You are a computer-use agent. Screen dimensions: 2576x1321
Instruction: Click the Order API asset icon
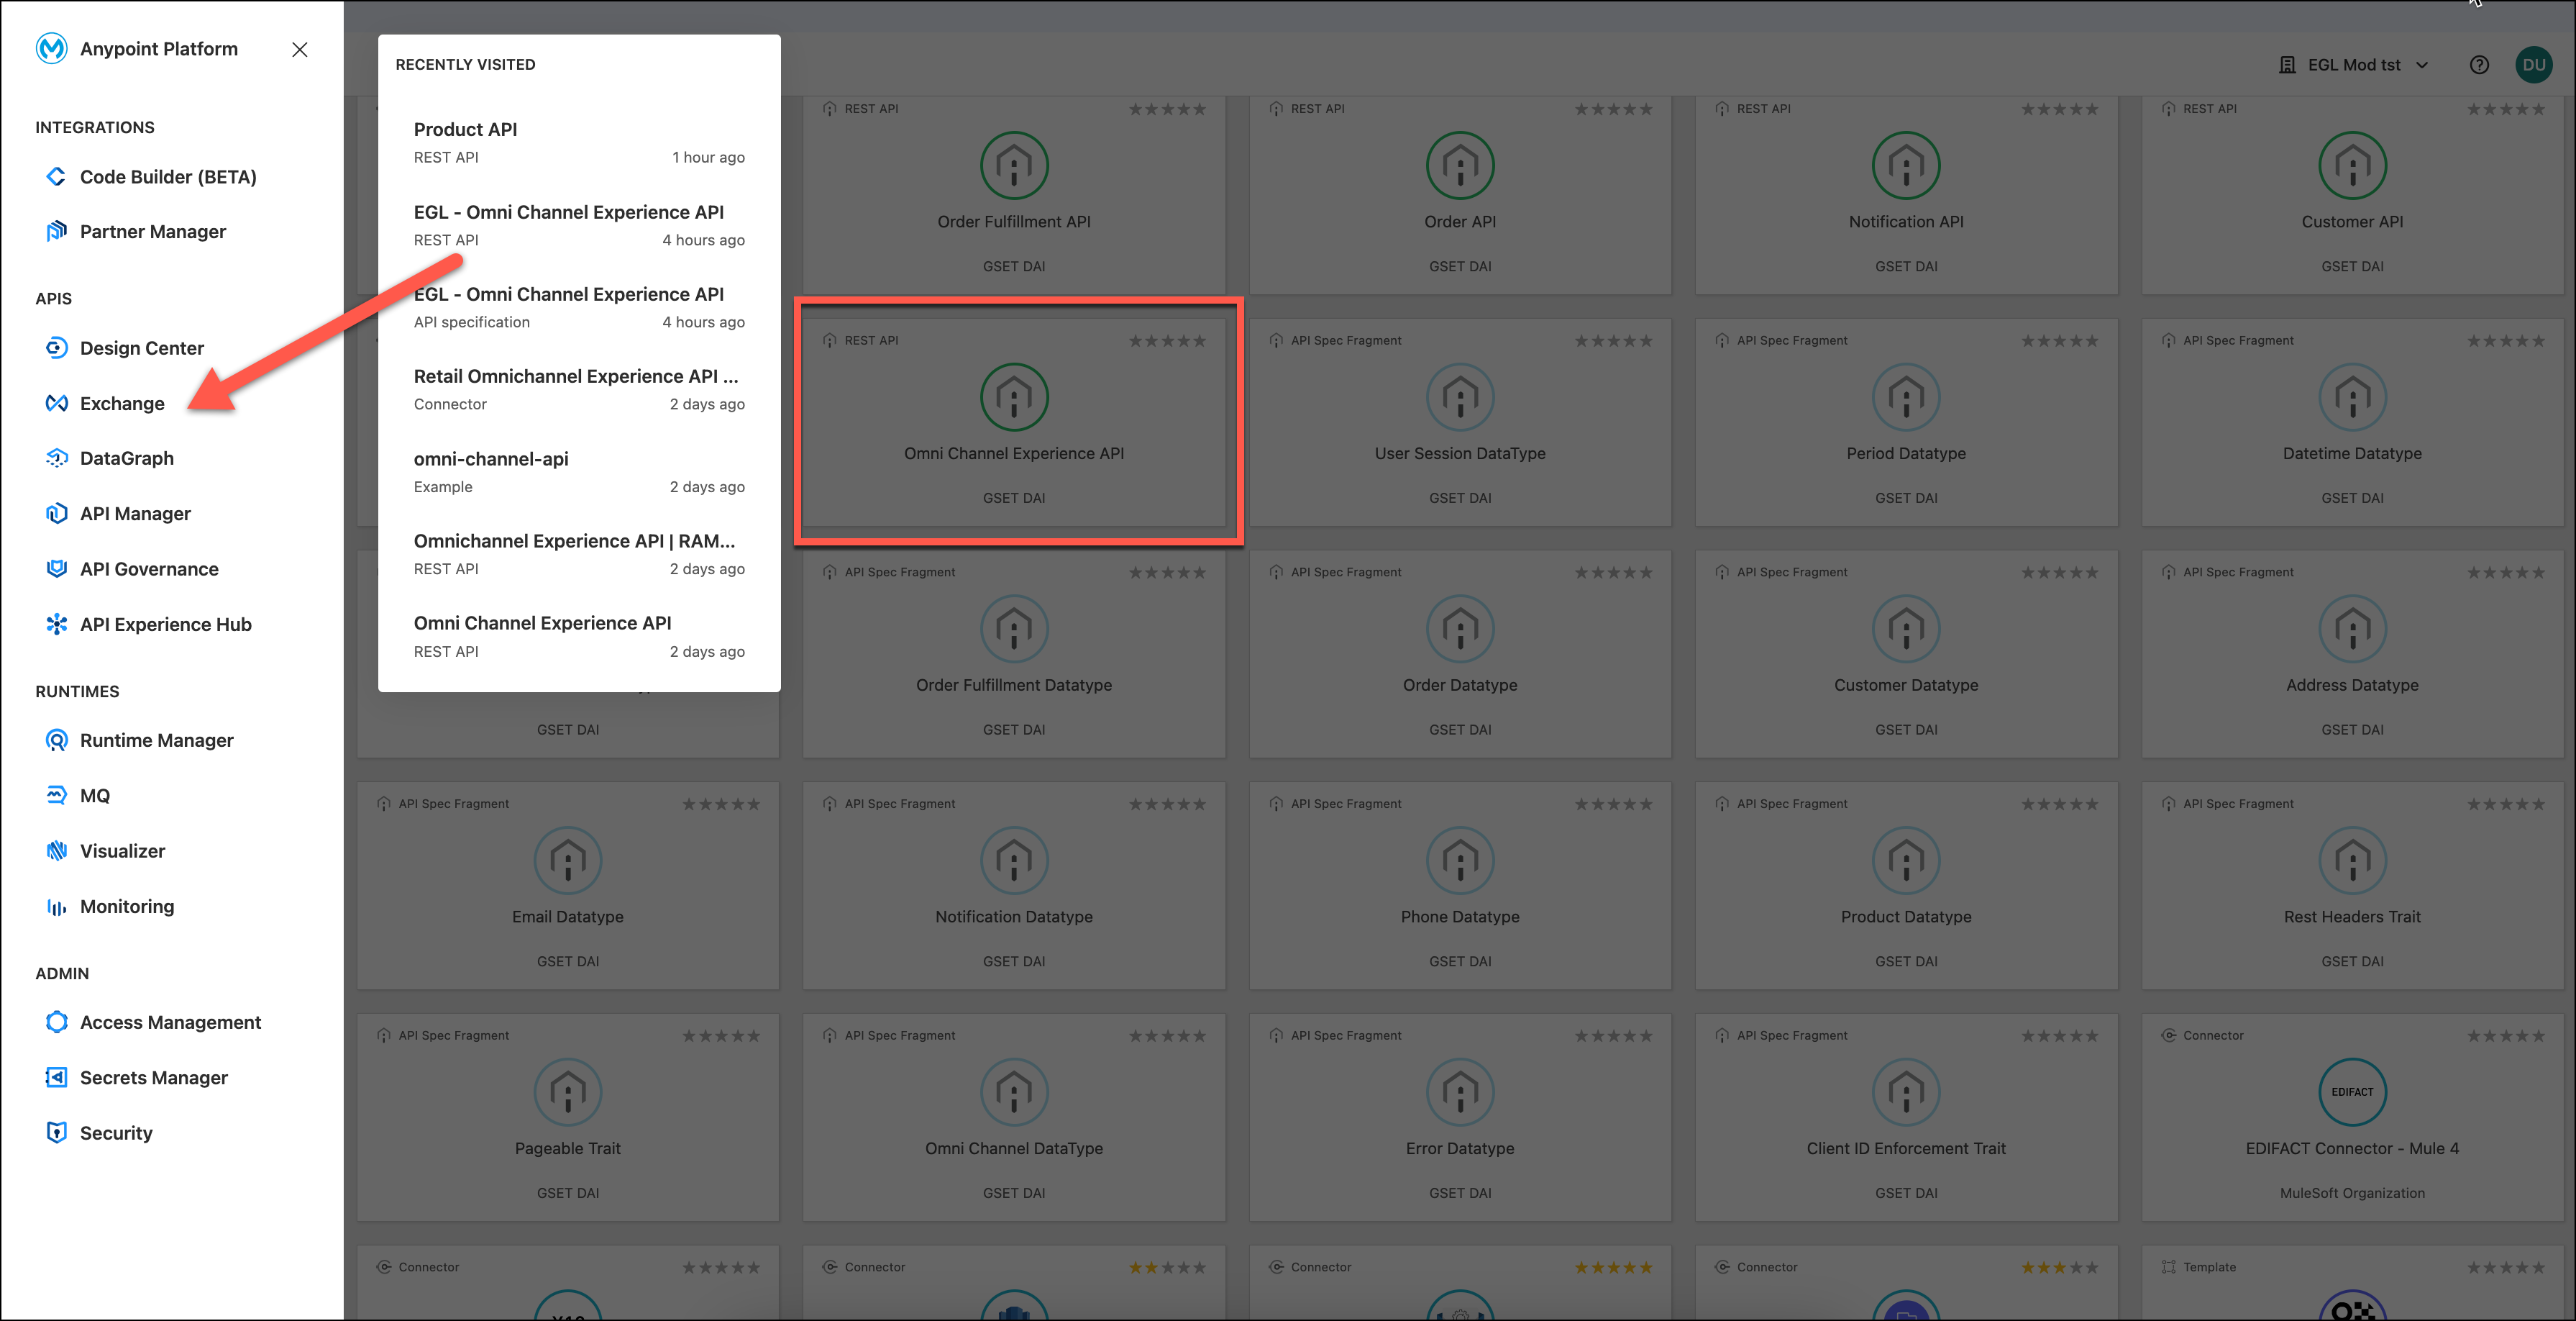tap(1460, 165)
